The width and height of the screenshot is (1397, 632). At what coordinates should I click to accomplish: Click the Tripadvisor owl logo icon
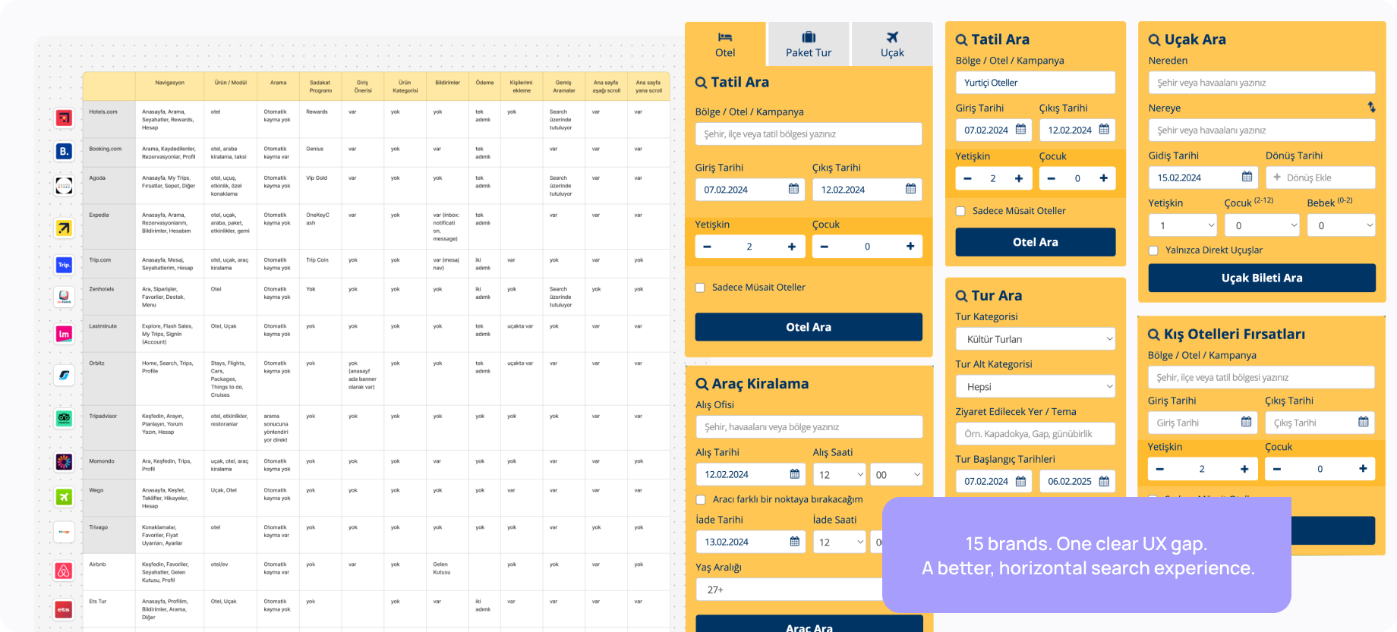[65, 418]
